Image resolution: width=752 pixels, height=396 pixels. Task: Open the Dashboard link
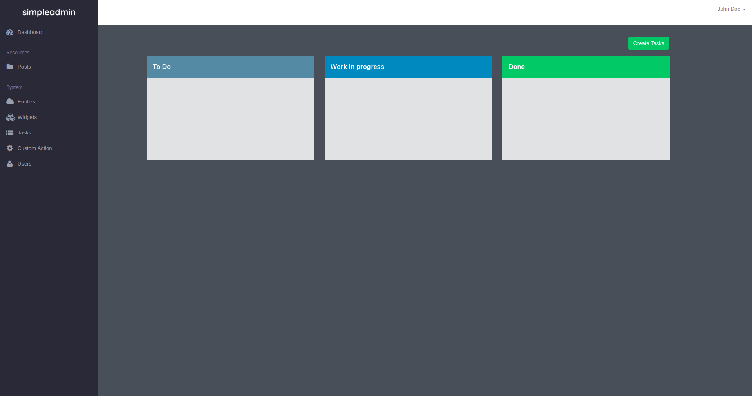pos(30,32)
